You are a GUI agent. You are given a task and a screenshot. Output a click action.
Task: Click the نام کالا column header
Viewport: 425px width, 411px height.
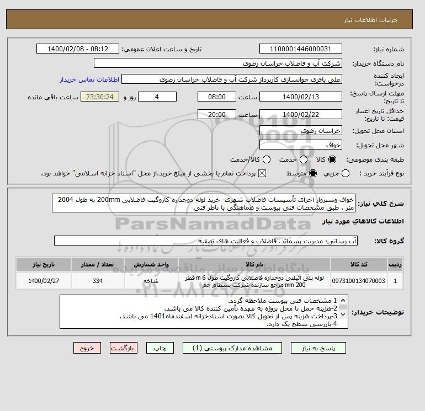254,264
